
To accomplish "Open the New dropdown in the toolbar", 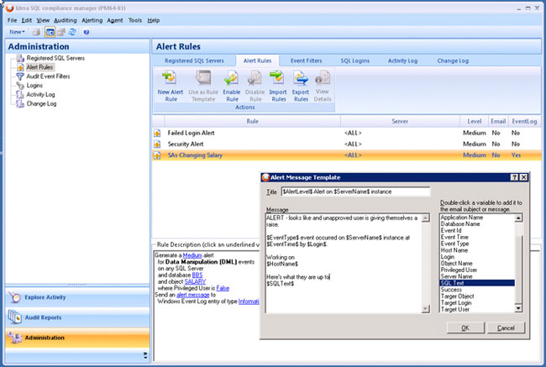I will 17,32.
